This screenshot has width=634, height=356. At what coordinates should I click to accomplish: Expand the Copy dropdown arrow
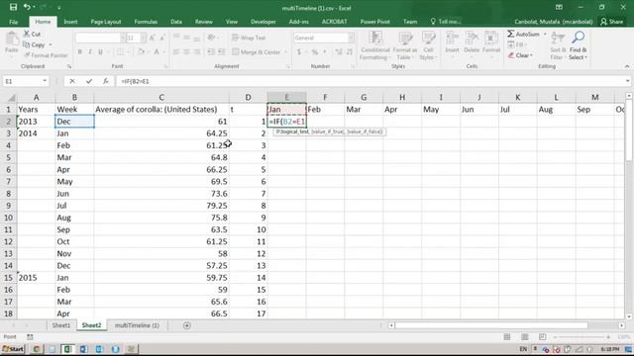pyautogui.click(x=51, y=44)
